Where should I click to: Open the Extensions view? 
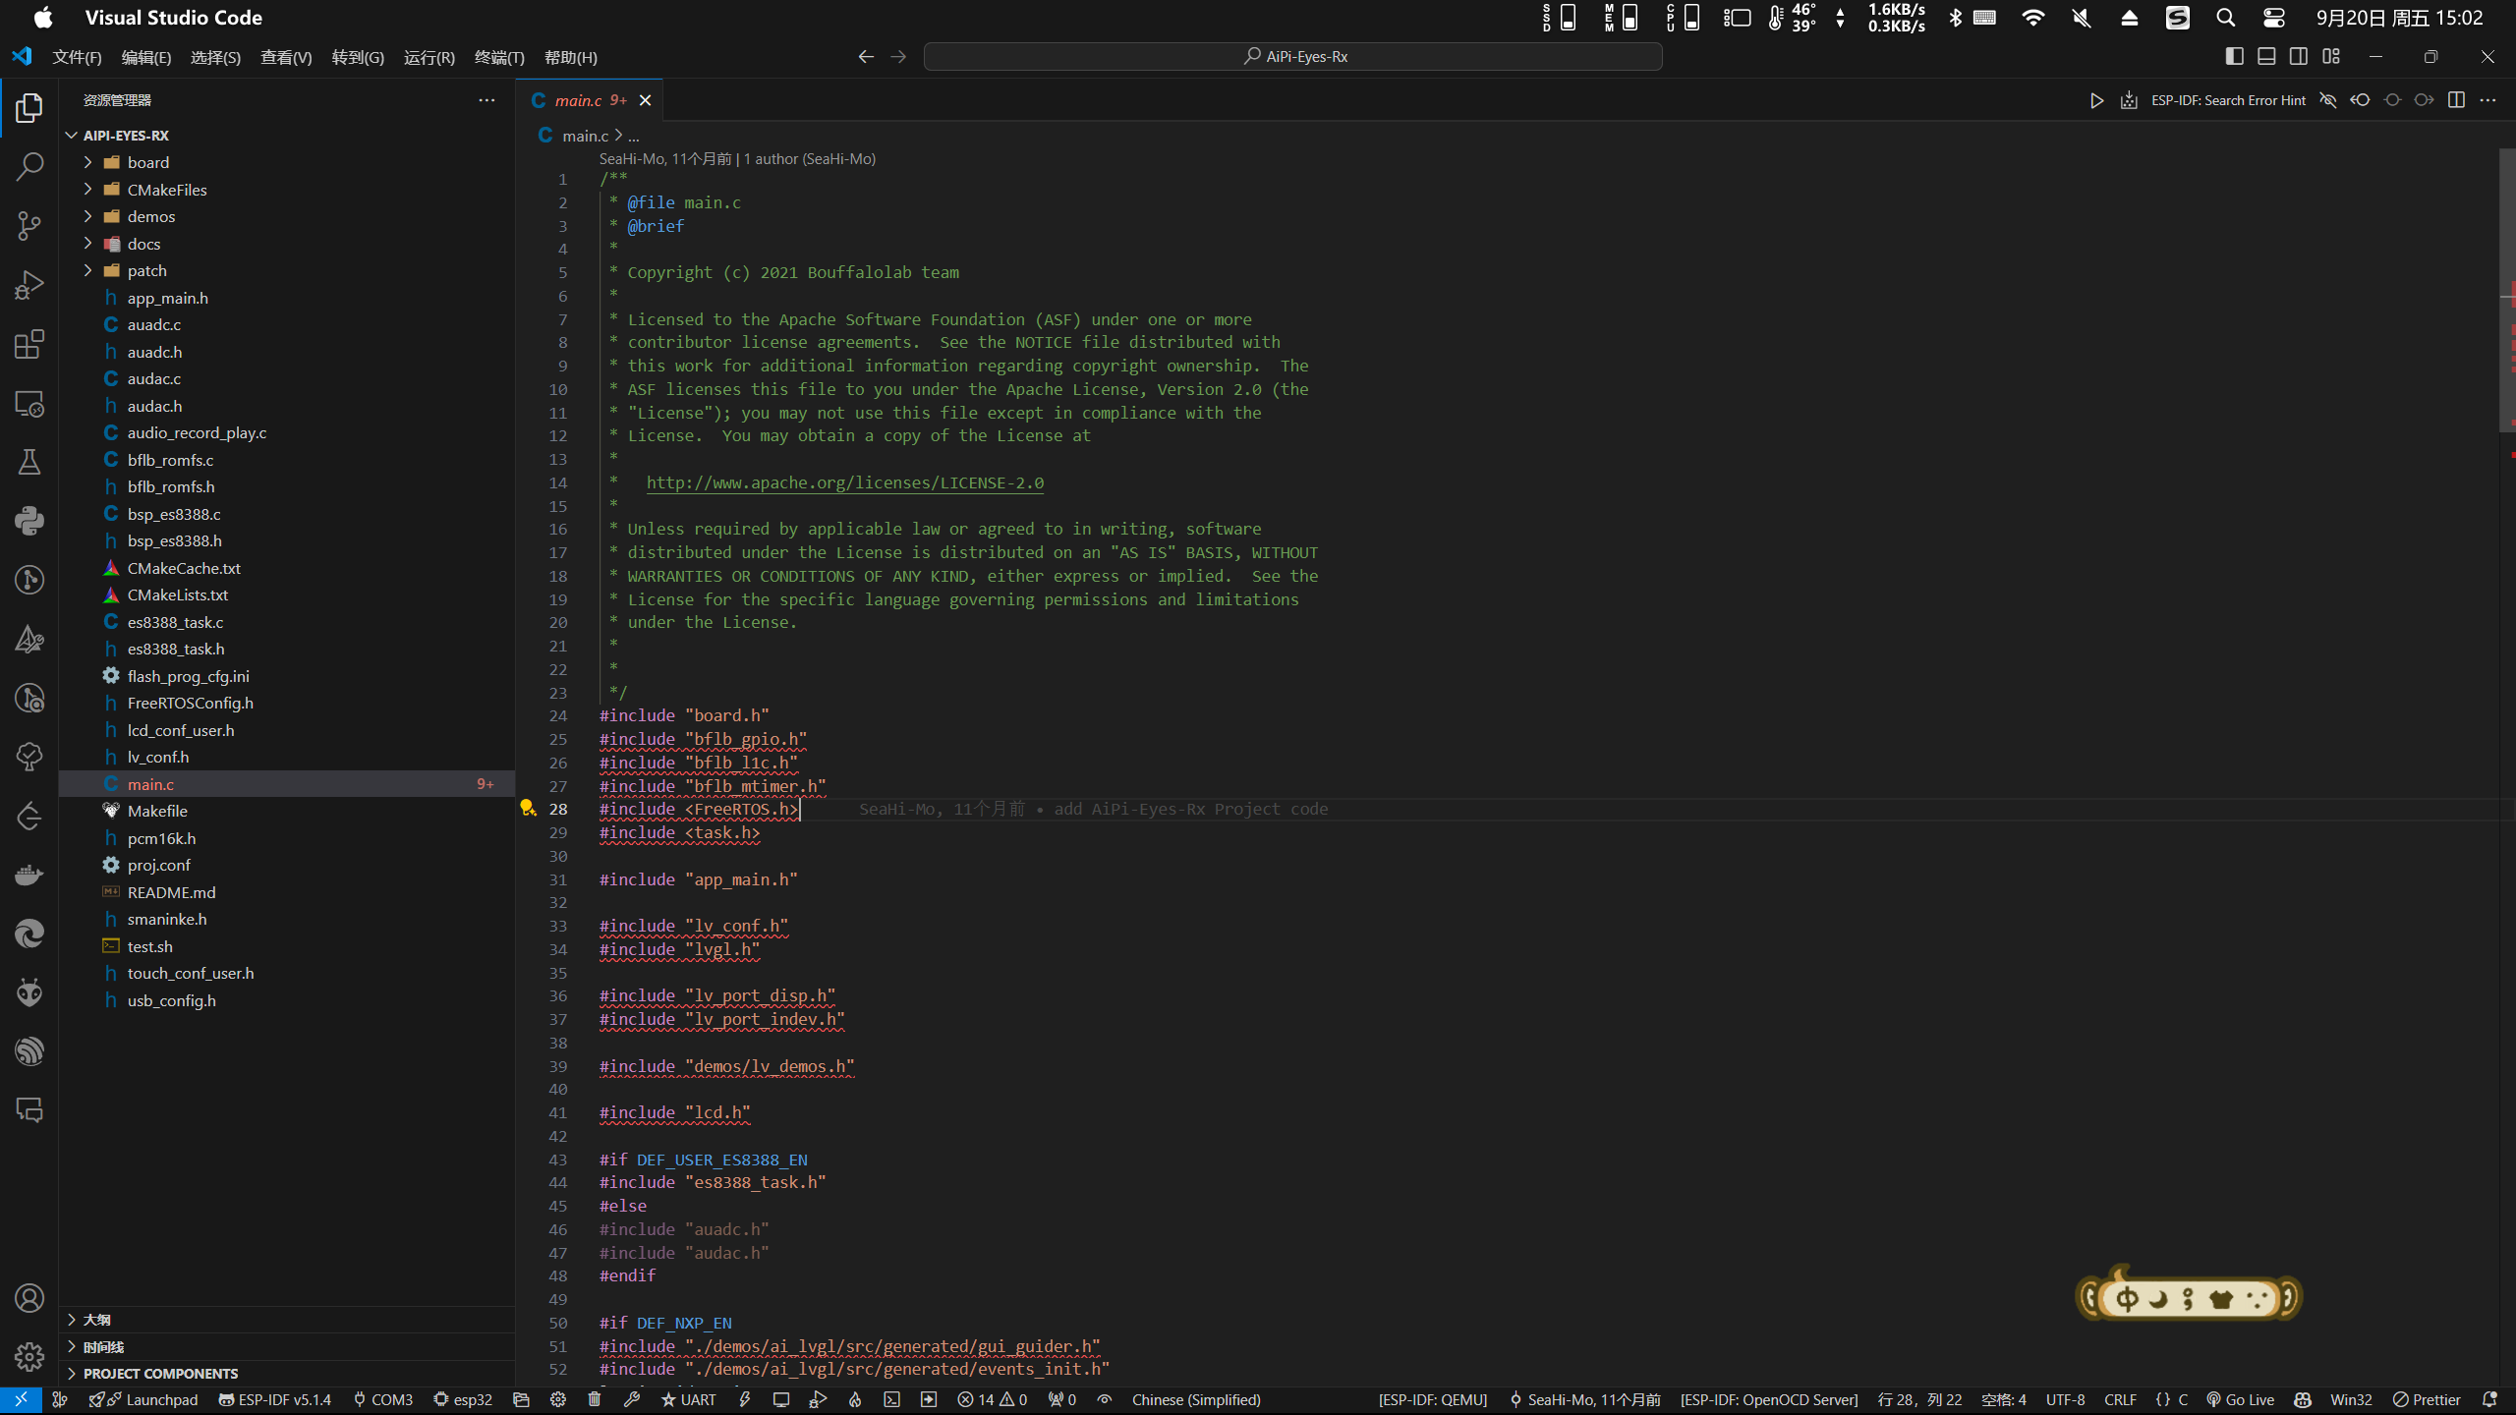coord(29,344)
